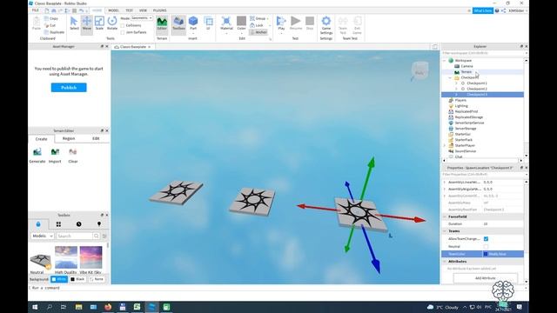Open Toolbox Creations tab
Screen dimensions: 557x313
pyautogui.click(x=98, y=224)
